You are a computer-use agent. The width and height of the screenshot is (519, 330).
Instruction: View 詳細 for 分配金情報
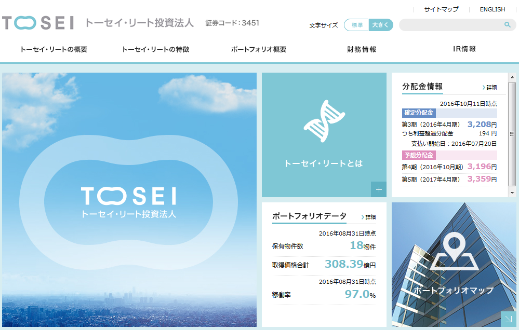pos(489,87)
